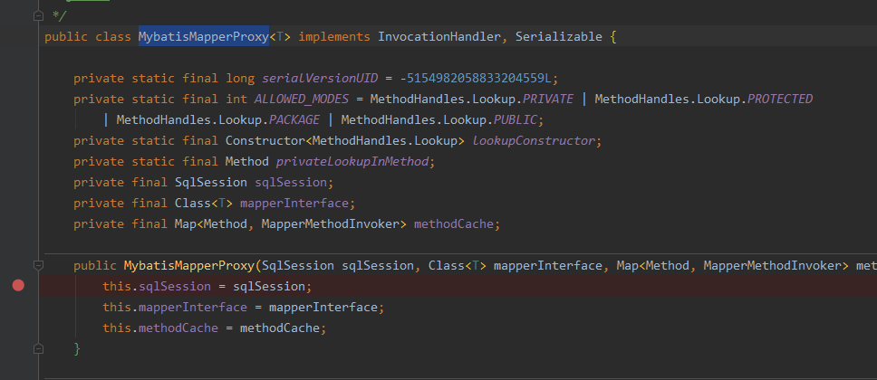Click Constructor type in lookupConstructor declaration

tap(265, 141)
